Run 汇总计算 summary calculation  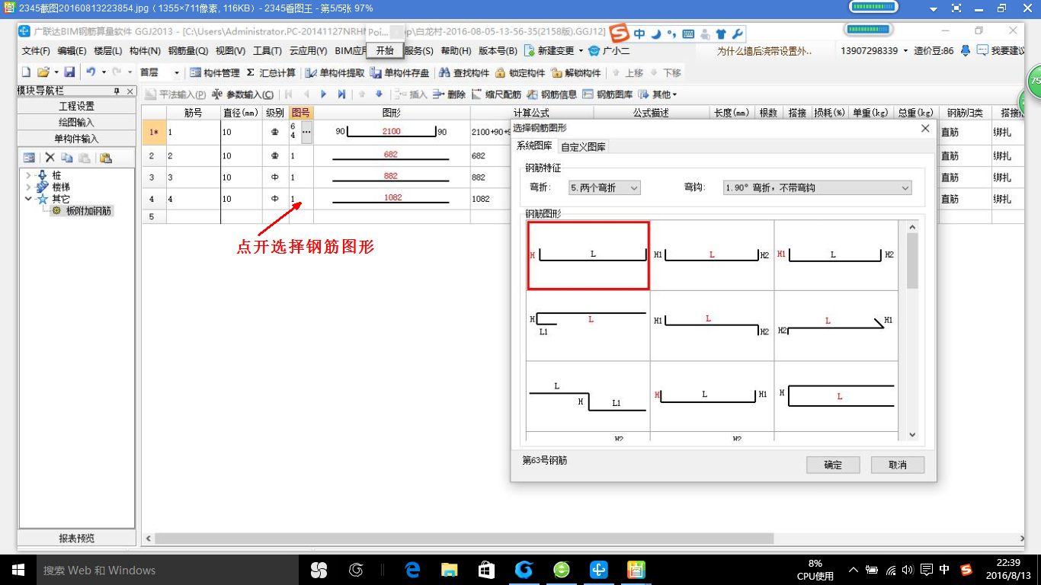tap(271, 73)
